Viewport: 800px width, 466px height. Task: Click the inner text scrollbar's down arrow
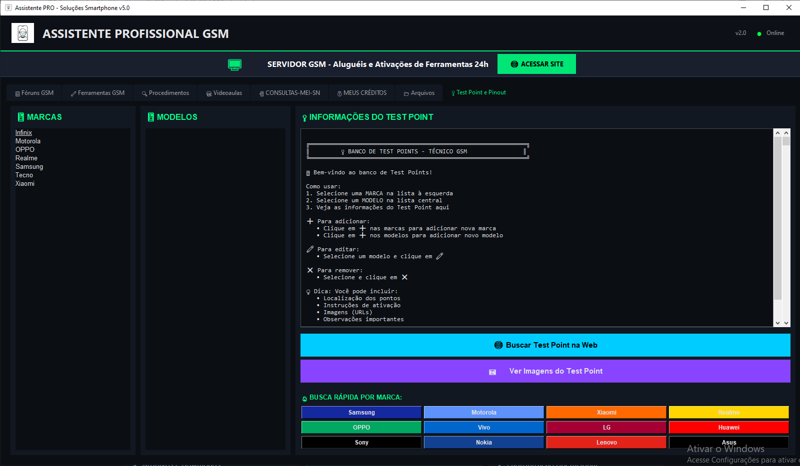click(777, 323)
